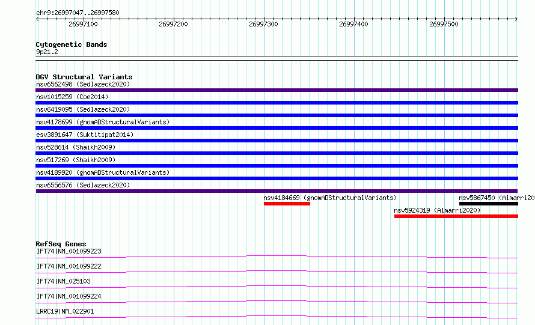535x325 pixels.
Task: Click the 9p21.2 cytogenetic band bar
Action: point(277,58)
